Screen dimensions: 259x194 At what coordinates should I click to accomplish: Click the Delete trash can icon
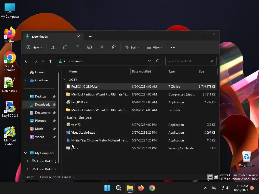[x=114, y=47]
